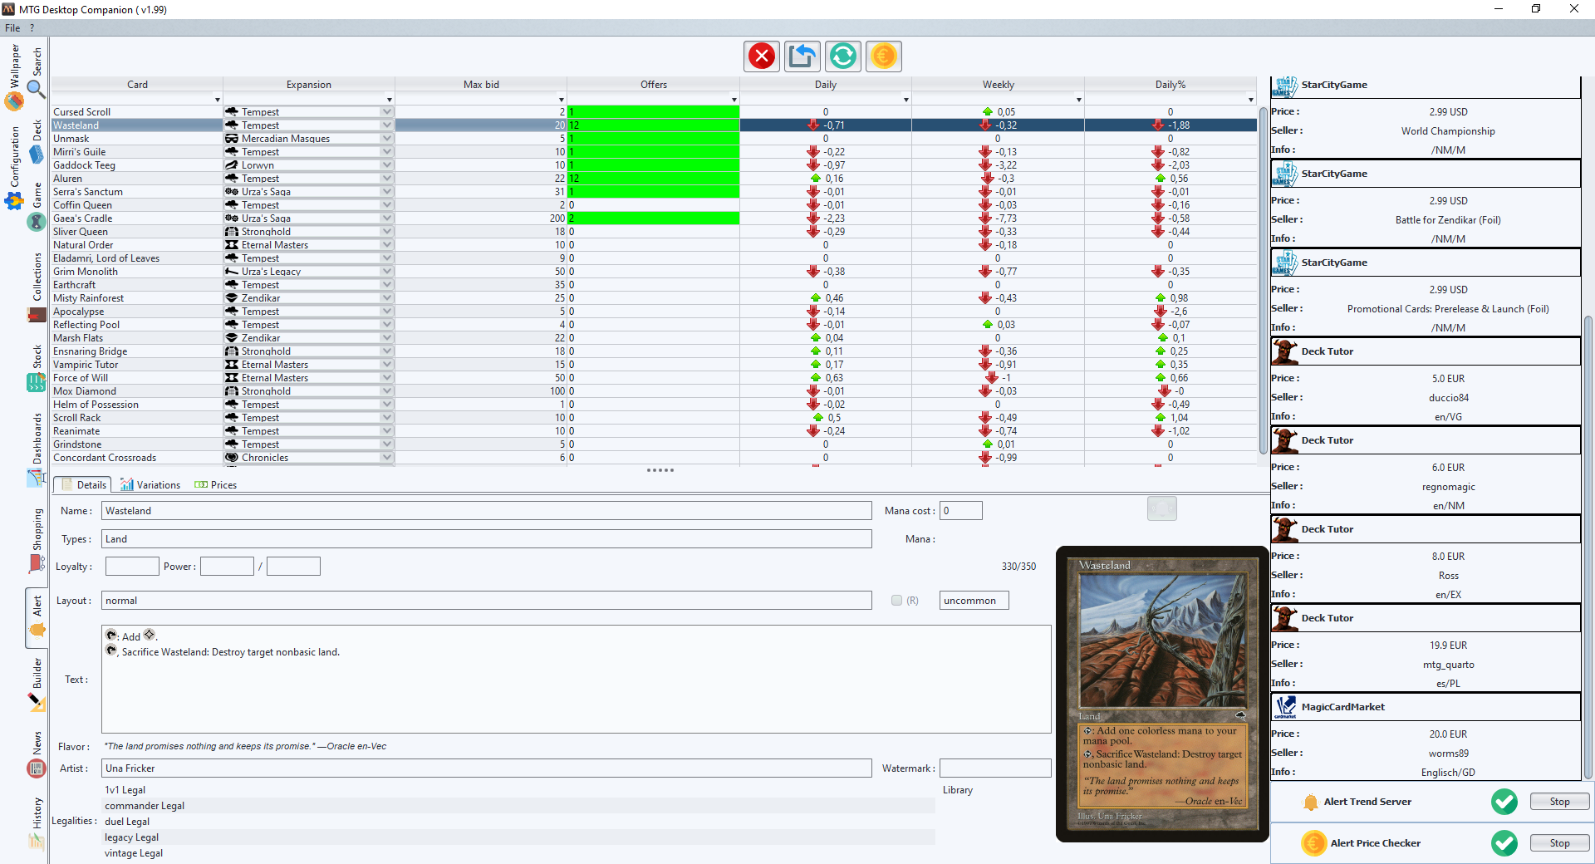Viewport: 1595px width, 864px height.
Task: Click the rarity field showing uncommon
Action: (974, 601)
